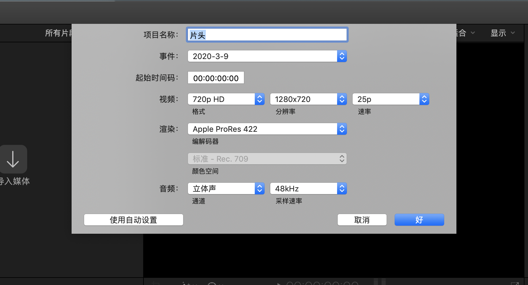Open the 显示 view menu
The image size is (528, 285).
click(502, 33)
